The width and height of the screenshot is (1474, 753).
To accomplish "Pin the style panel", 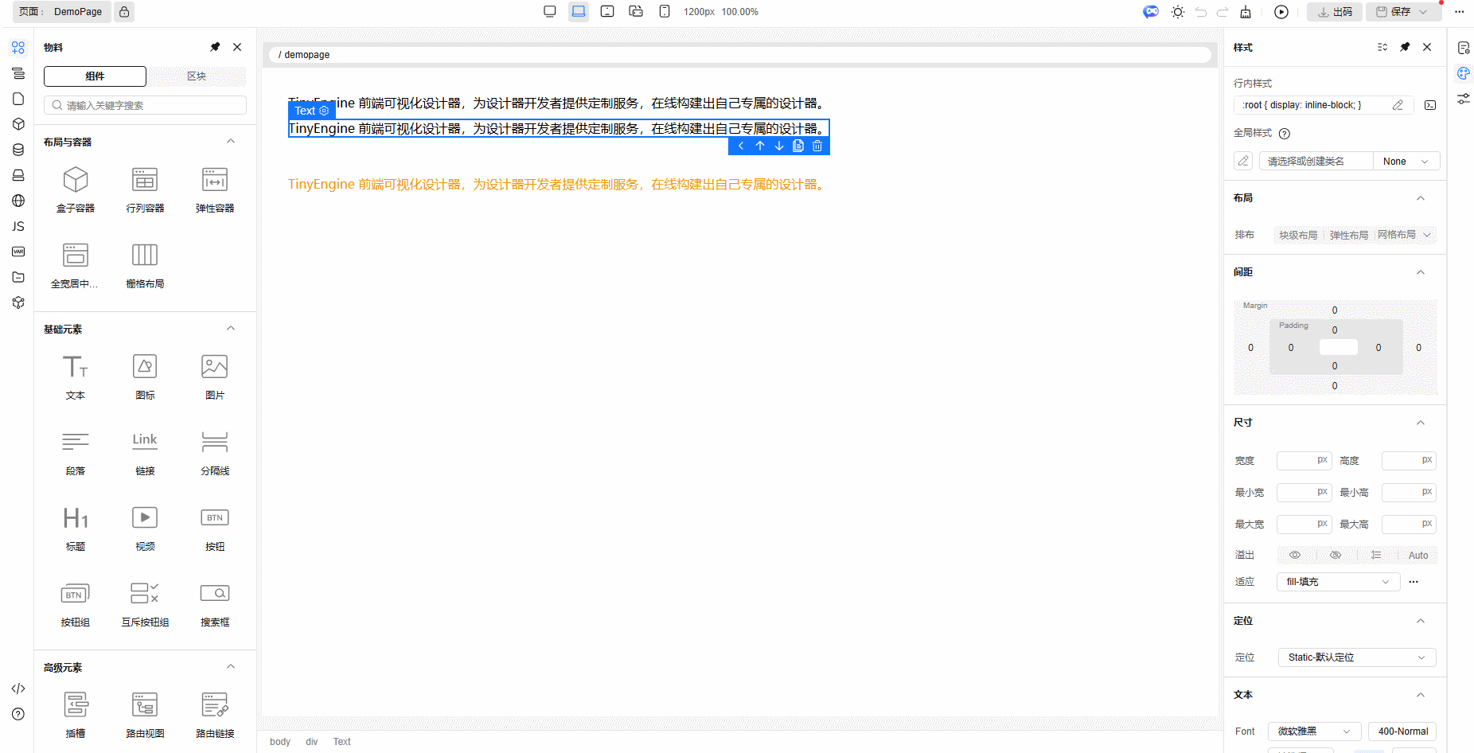I will tap(1405, 47).
